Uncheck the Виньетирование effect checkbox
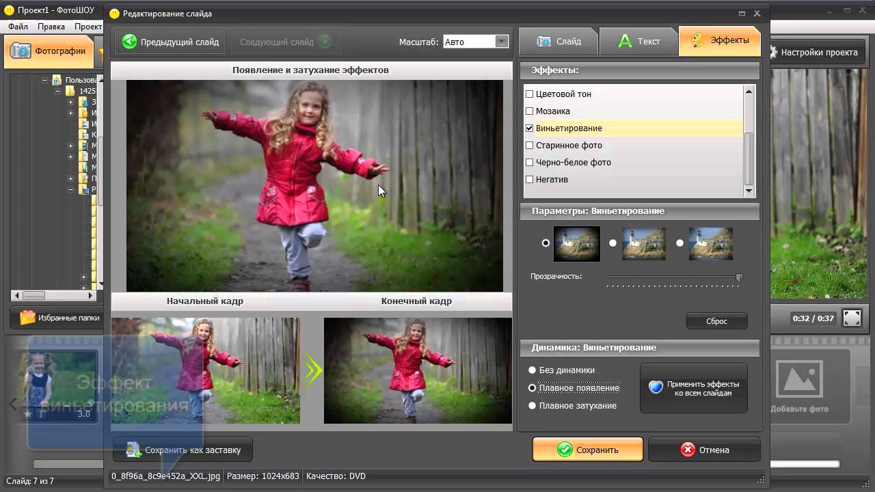The image size is (875, 492). (x=529, y=128)
